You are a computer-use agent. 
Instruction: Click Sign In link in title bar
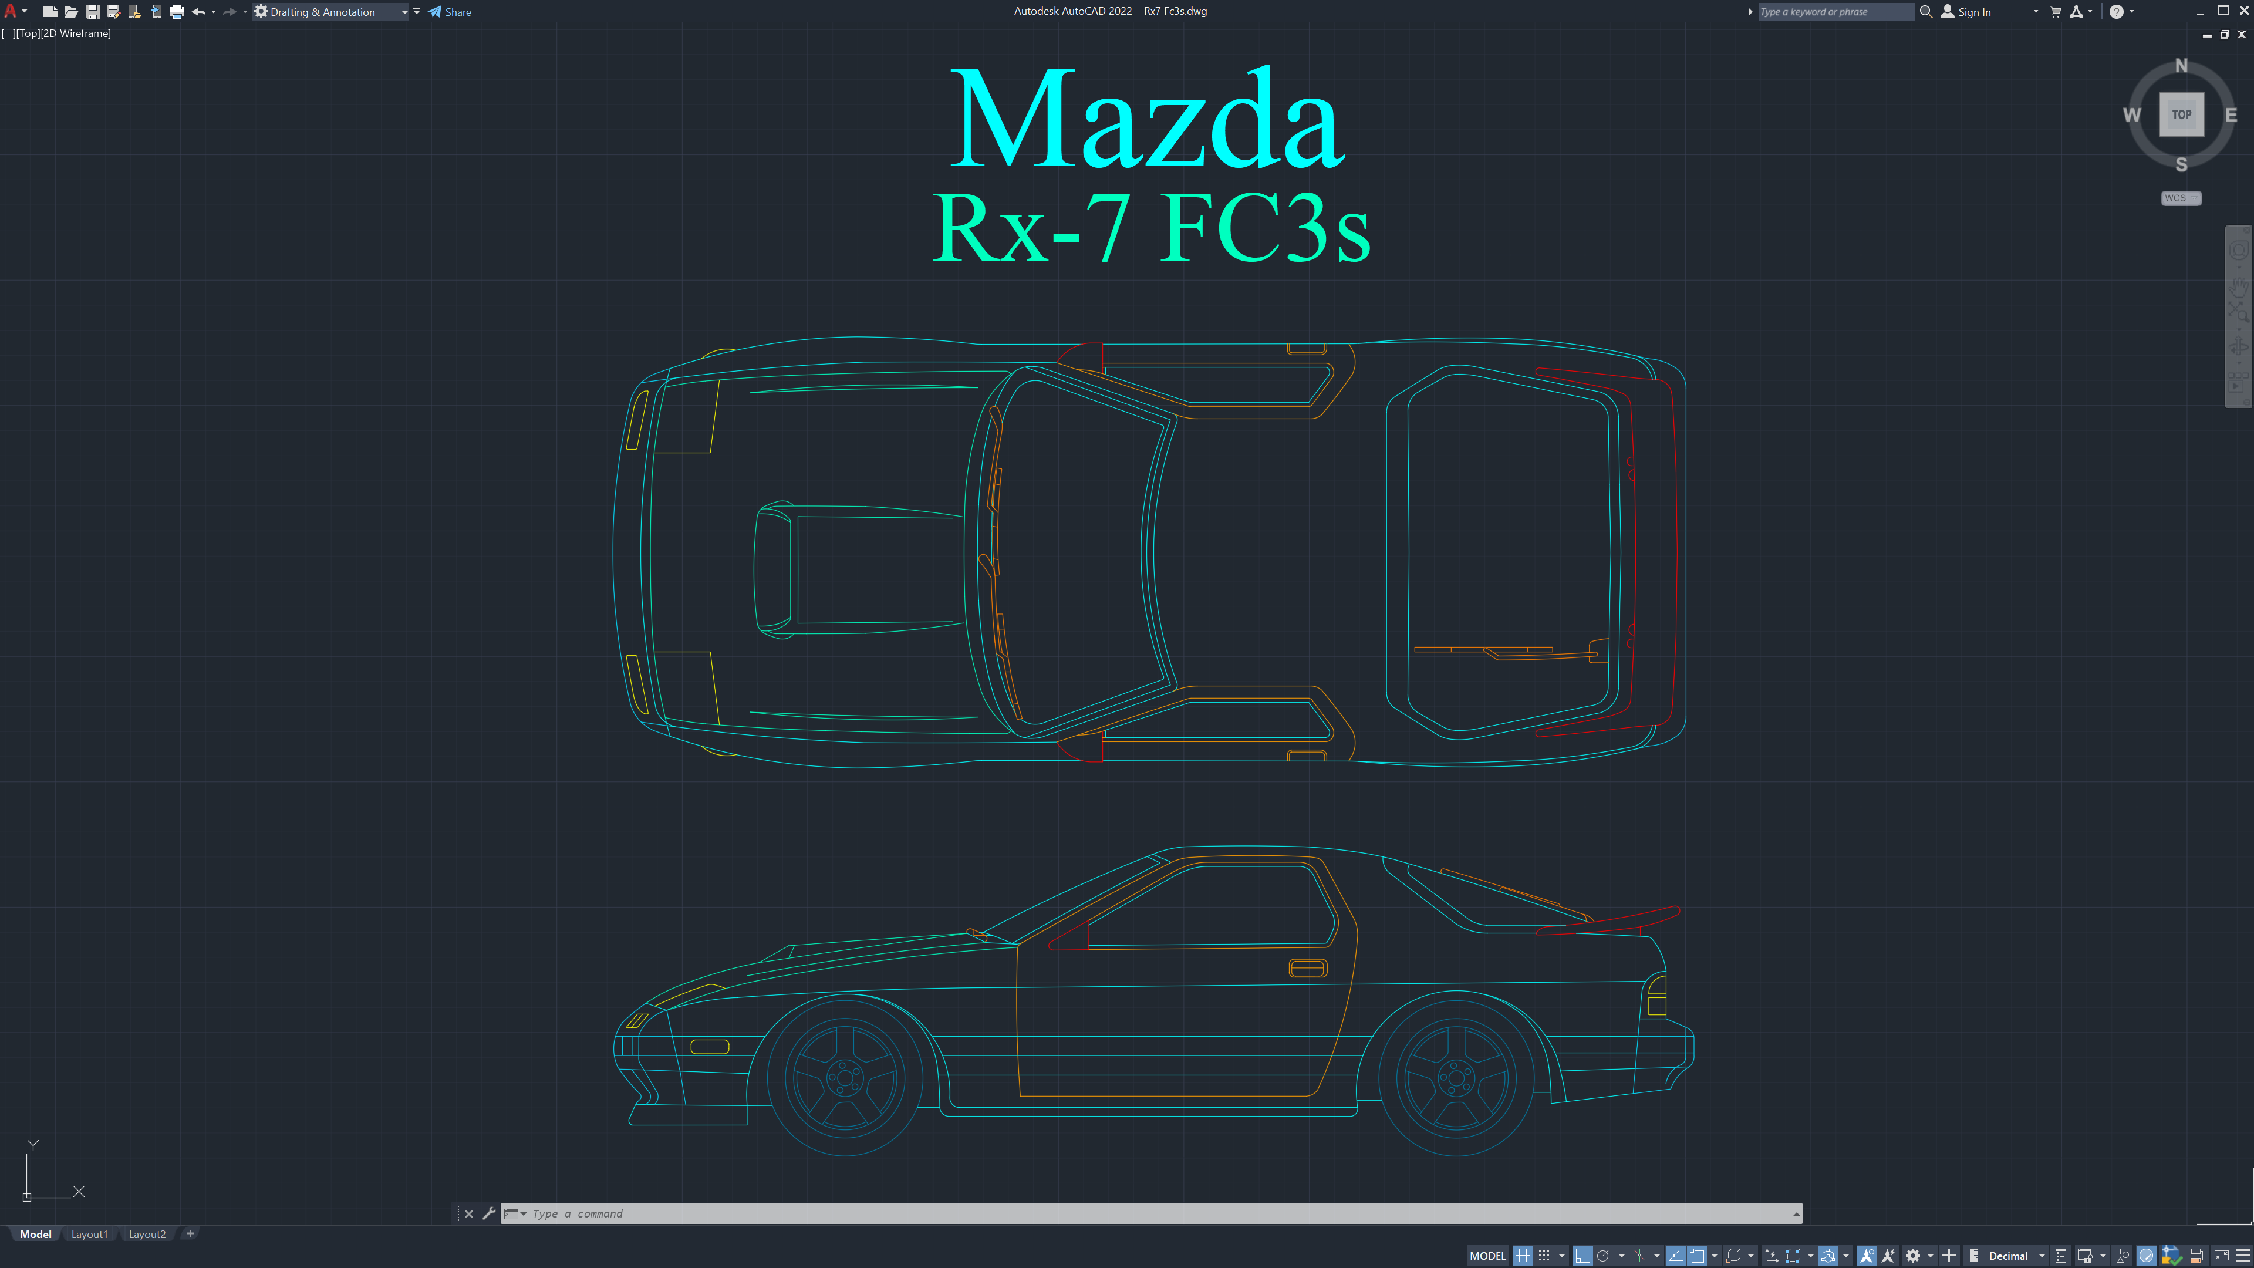click(x=1974, y=11)
